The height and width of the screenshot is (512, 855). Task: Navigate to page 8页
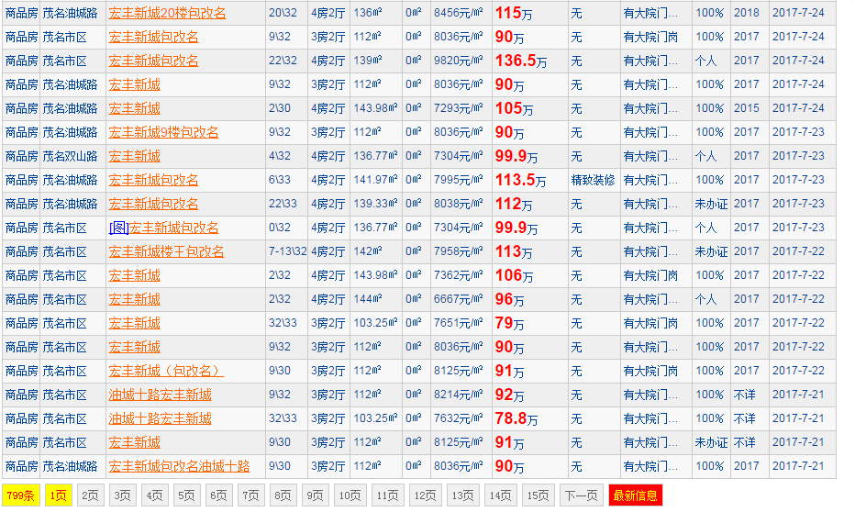click(283, 495)
